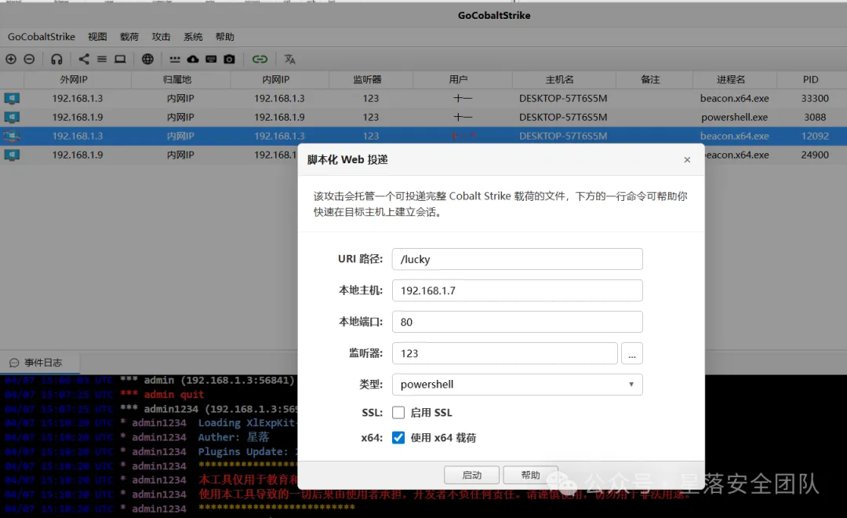The image size is (847, 518).
Task: Show the session table list icon
Action: (101, 59)
